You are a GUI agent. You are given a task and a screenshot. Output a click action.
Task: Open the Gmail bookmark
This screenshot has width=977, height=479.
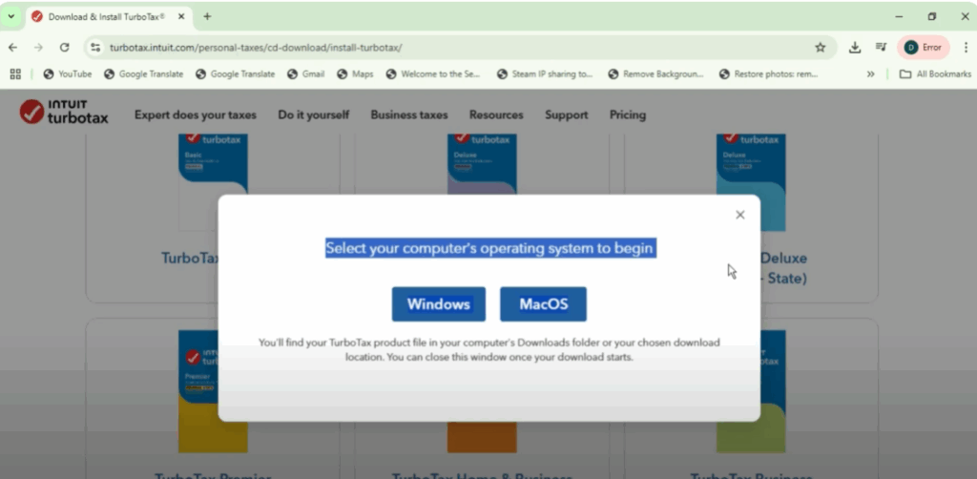tap(306, 73)
